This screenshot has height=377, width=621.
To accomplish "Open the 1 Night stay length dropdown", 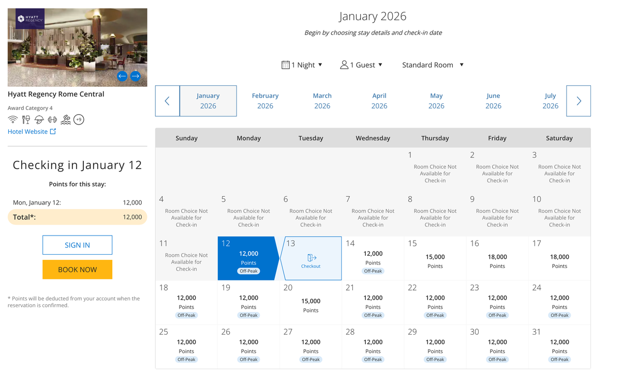I will click(302, 65).
